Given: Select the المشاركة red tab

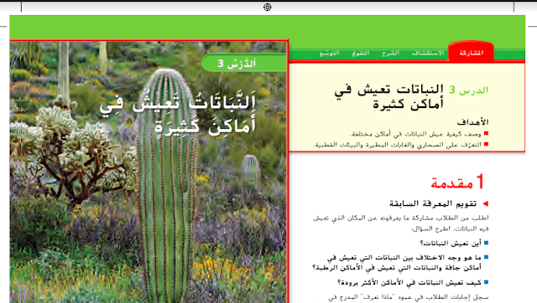Looking at the screenshot, I should 471,53.
